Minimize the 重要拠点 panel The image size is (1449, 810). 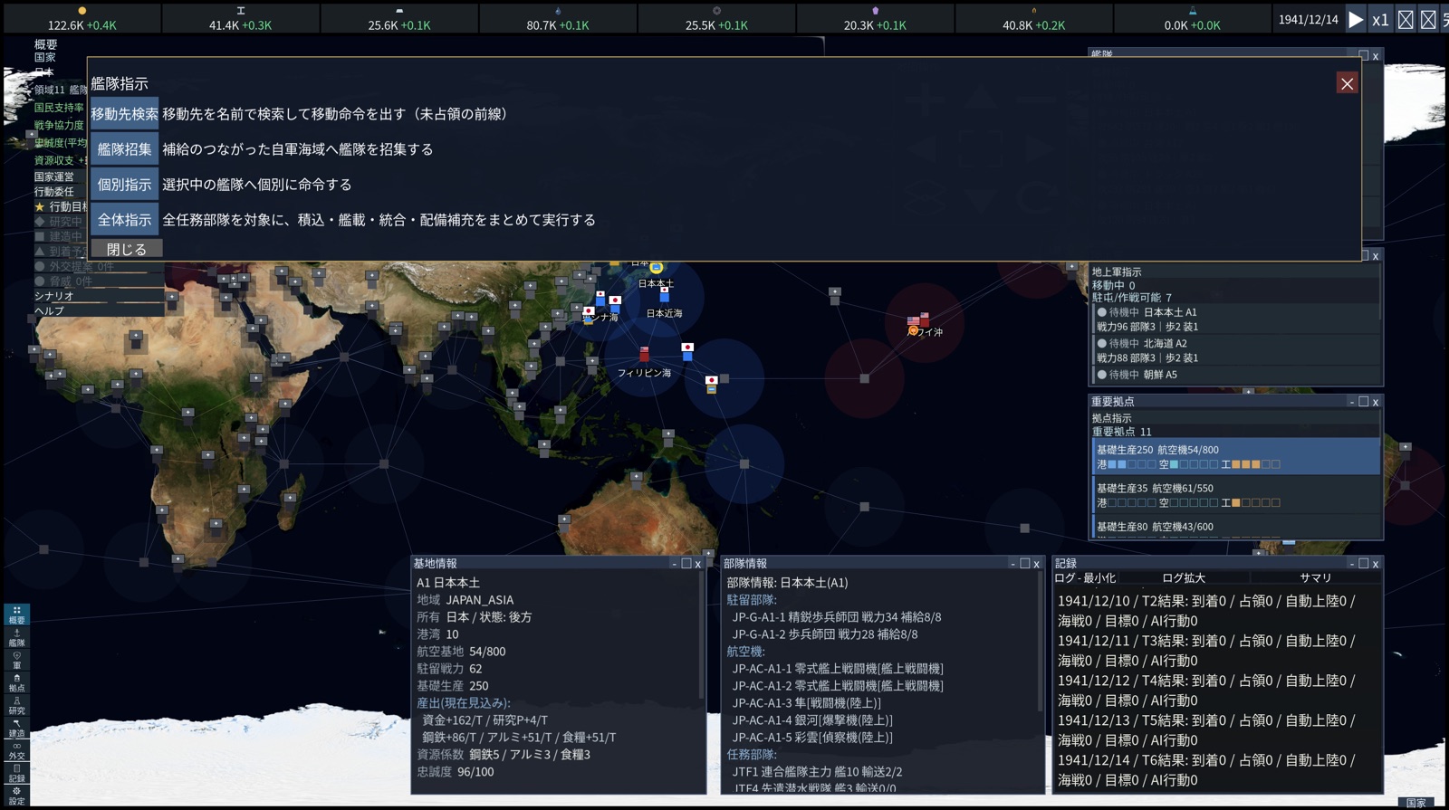point(1351,402)
